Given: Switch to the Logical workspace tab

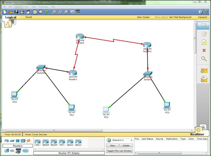Looking at the screenshot, I should [x=11, y=17].
